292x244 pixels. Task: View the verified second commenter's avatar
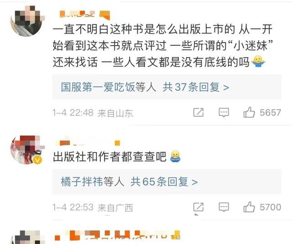27,150
